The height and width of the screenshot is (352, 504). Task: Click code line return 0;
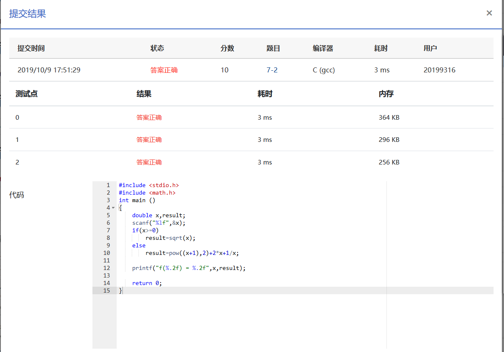click(x=147, y=283)
